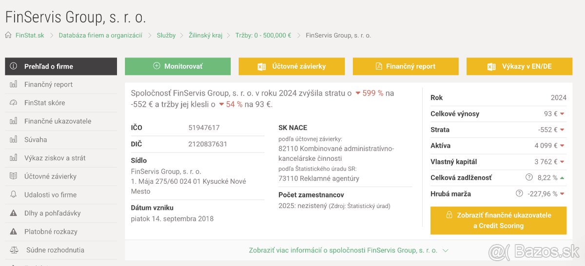585x266 pixels.
Task: Select IČO value 51947617
Action: coord(204,128)
